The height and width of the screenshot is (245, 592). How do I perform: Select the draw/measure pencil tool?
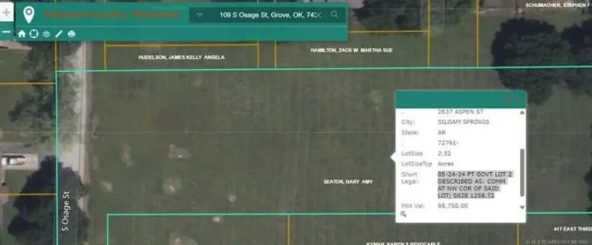[58, 34]
